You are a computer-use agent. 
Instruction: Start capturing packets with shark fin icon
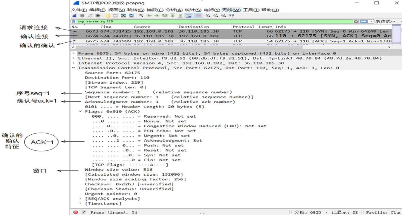pos(74,16)
